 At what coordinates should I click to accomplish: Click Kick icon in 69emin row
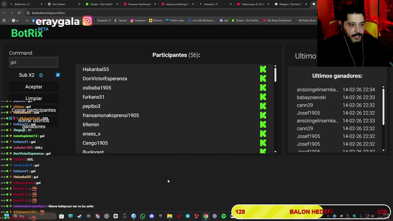[x=263, y=125]
